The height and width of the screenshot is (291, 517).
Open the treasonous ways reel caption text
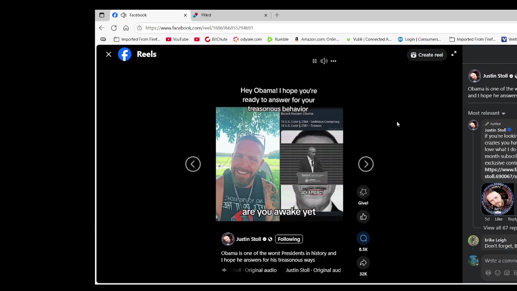[279, 257]
